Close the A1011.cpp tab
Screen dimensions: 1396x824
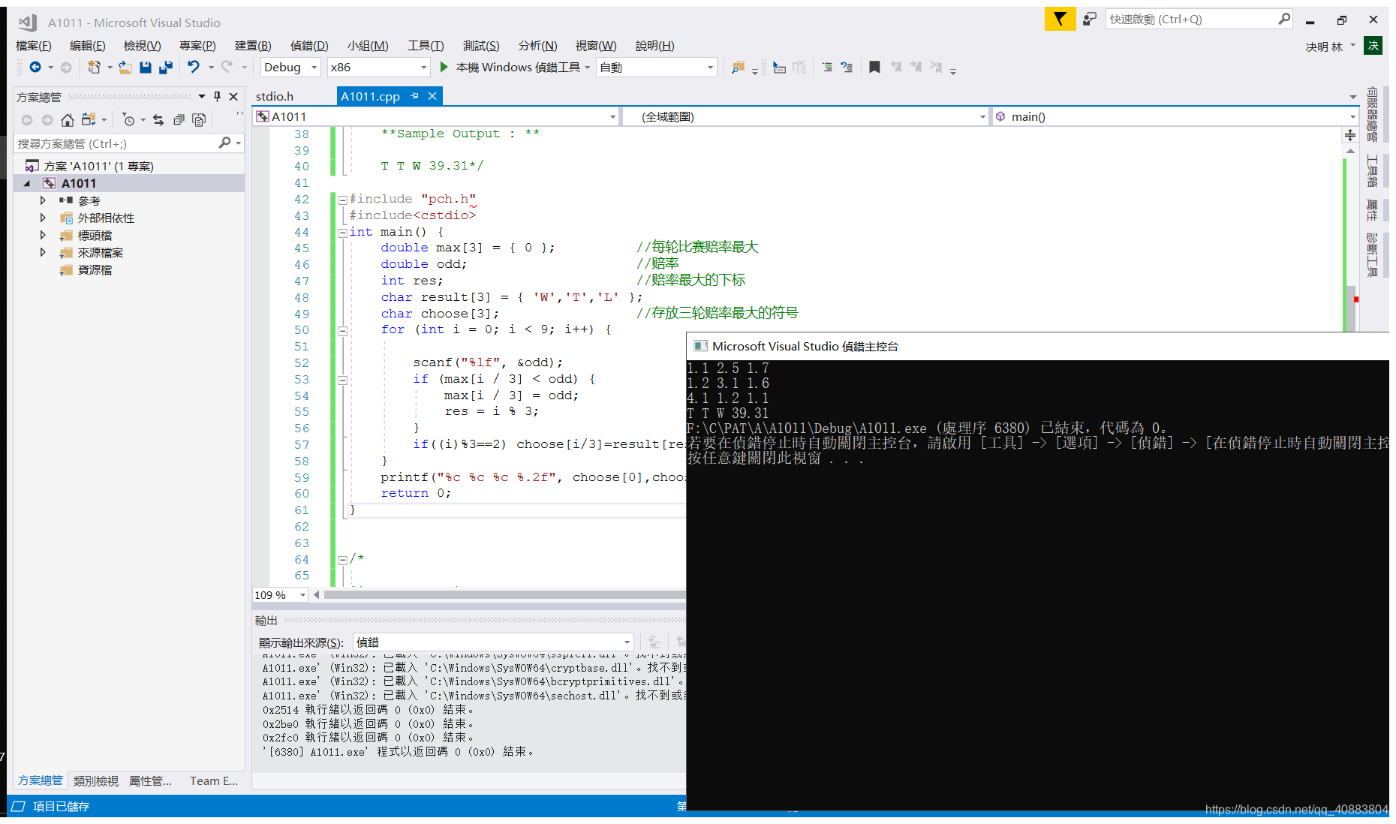432,96
